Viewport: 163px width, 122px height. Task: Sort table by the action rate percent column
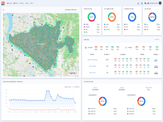coord(156,54)
